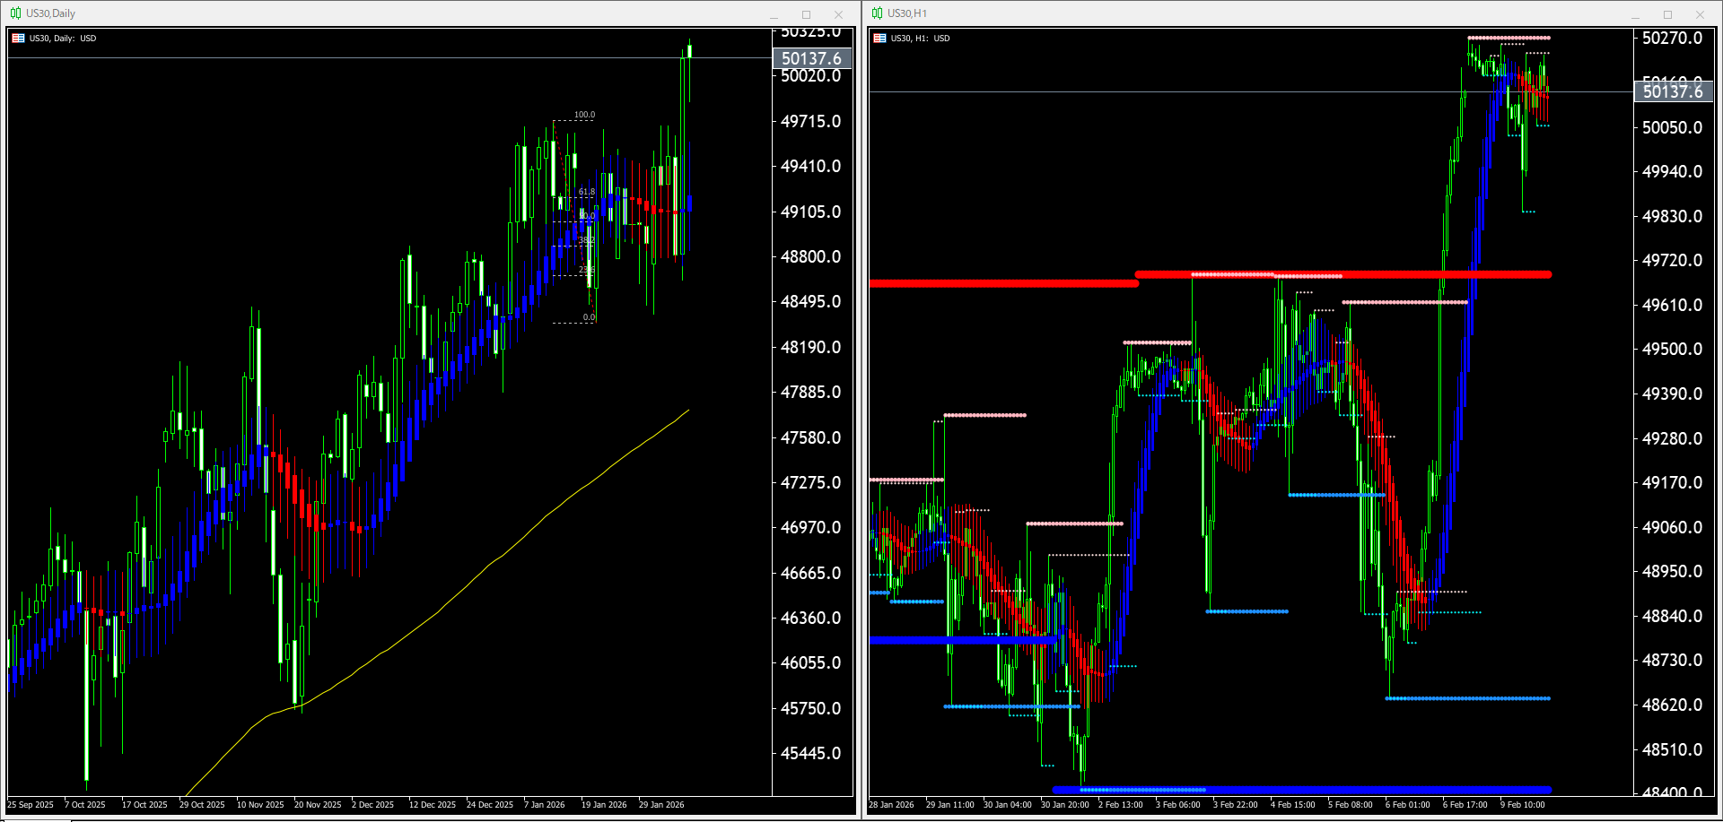Select the 50137.6 current price tag in the H1 chart
Viewport: 1723px width, 822px height.
point(1674,91)
